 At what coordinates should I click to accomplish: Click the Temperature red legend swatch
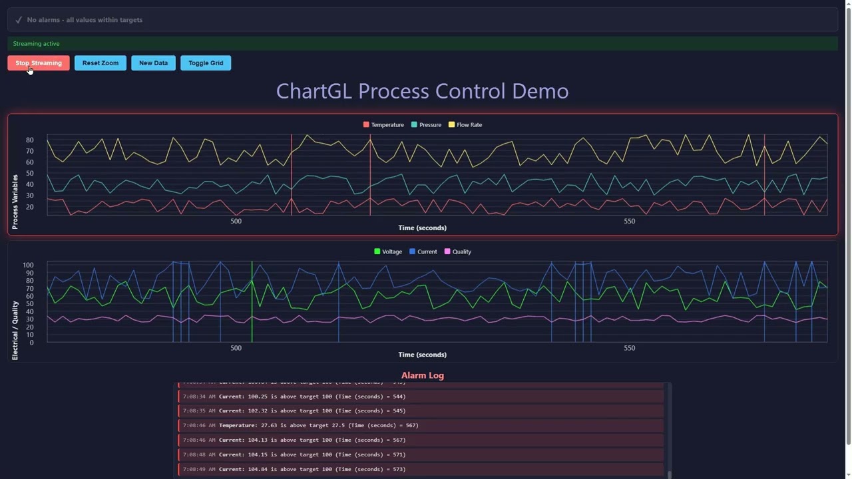pyautogui.click(x=366, y=125)
